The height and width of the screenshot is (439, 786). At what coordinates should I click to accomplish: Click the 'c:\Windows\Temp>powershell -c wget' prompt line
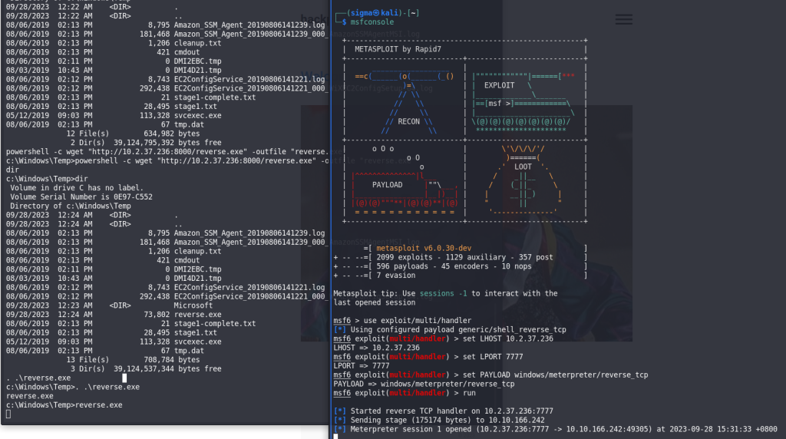pos(167,160)
